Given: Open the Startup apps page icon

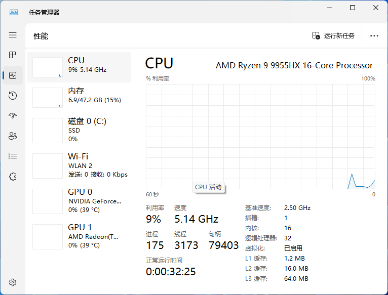Looking at the screenshot, I should pyautogui.click(x=13, y=115).
